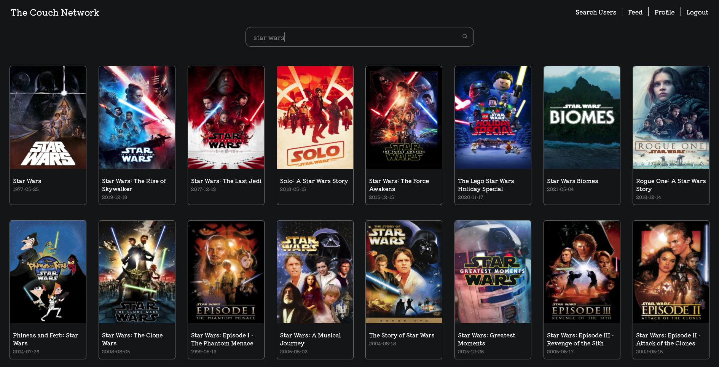Click release date 2016-12-14

point(648,197)
